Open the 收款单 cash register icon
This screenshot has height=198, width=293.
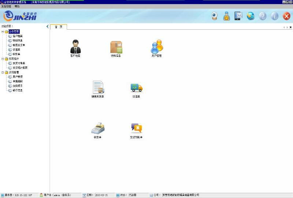[97, 128]
